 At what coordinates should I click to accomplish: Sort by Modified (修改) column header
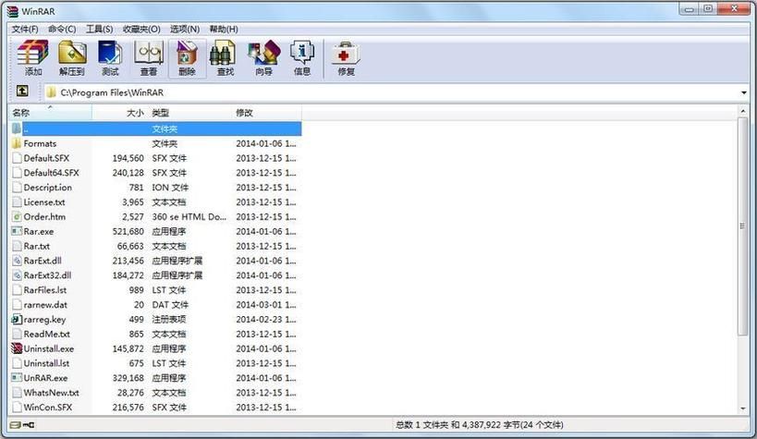(x=267, y=113)
